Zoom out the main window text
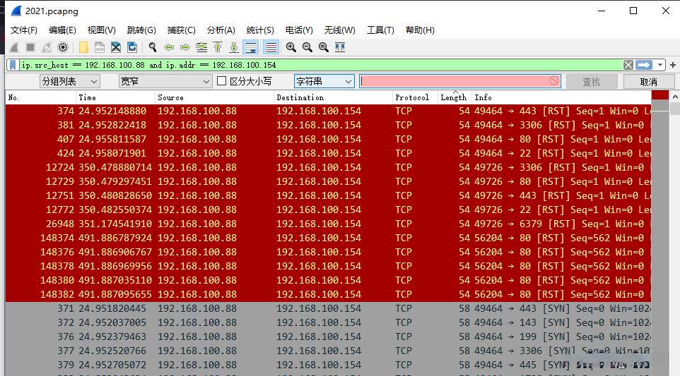 (307, 47)
